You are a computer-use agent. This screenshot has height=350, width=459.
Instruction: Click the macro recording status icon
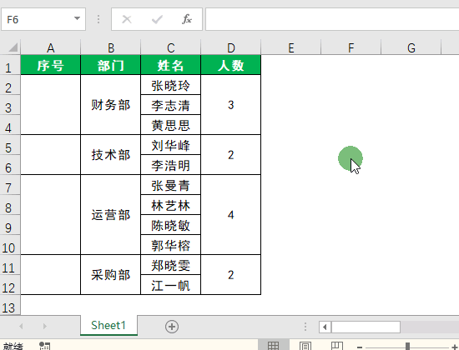coord(44,346)
